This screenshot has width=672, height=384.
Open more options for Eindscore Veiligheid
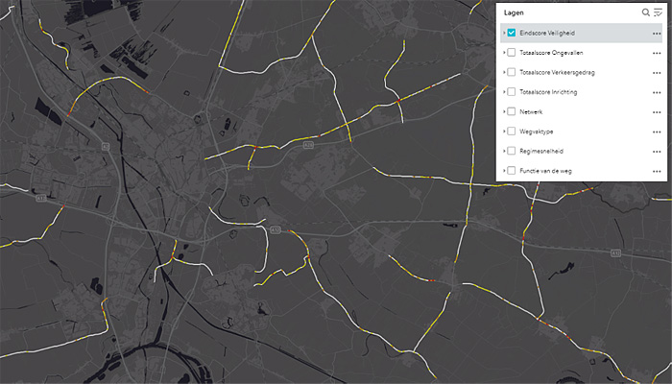[657, 34]
